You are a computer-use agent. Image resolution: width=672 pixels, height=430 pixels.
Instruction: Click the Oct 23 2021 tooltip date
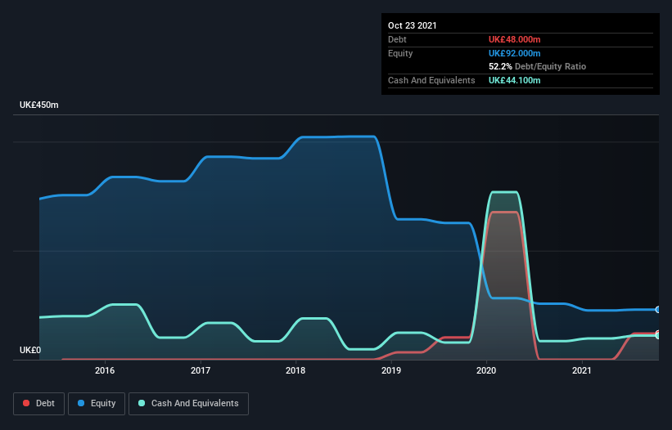(x=413, y=25)
